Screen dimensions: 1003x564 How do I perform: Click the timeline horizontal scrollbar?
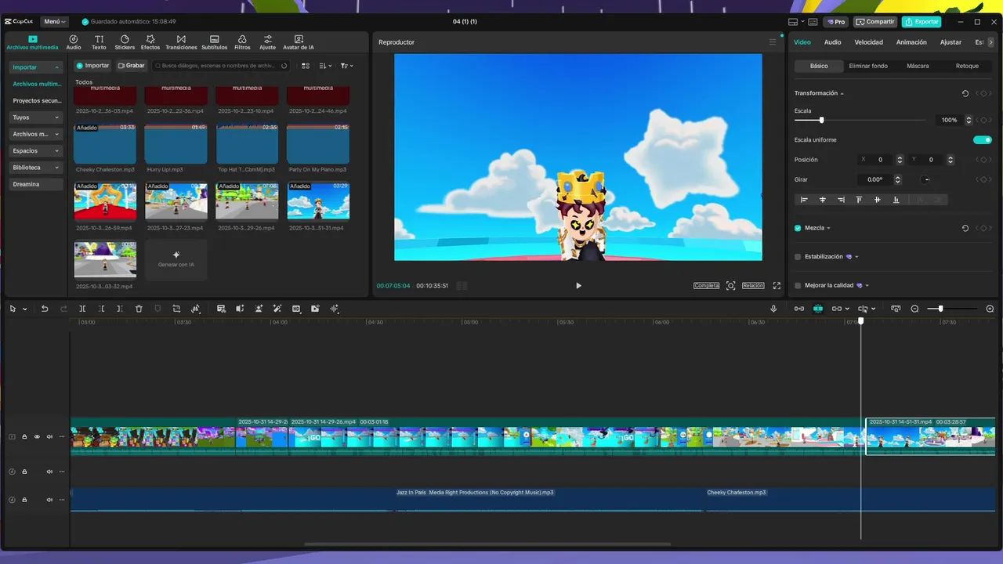487,544
